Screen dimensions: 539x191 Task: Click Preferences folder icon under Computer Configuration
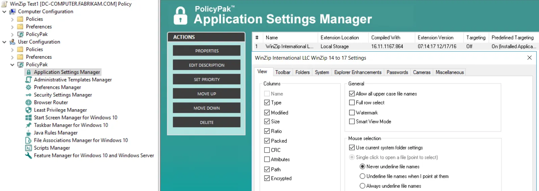[x=21, y=27]
